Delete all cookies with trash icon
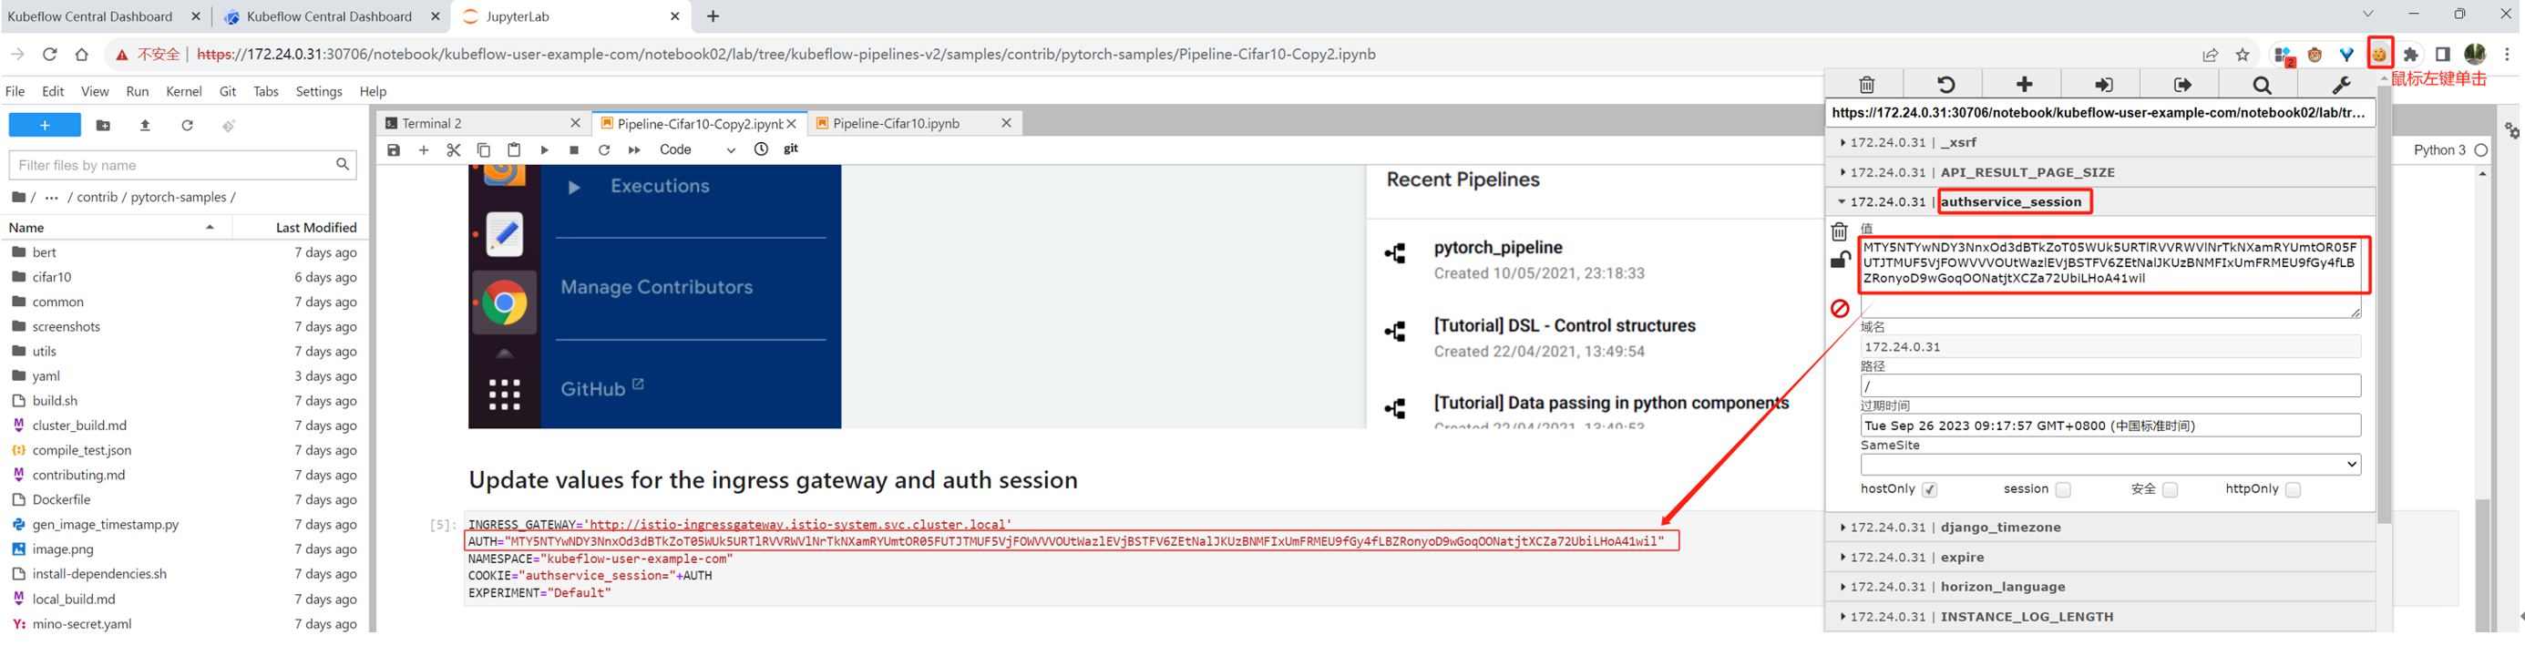The height and width of the screenshot is (646, 2525). pyautogui.click(x=1866, y=86)
